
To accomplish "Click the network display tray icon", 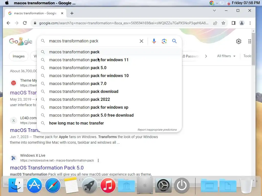I will coord(222,3).
